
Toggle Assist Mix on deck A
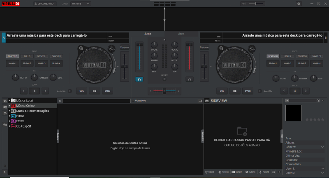click(x=70, y=91)
